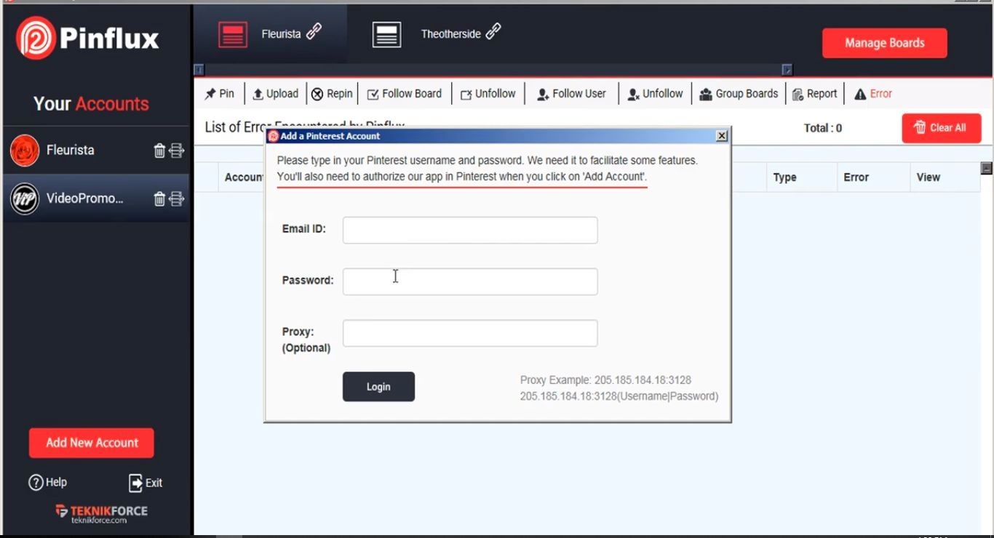Open Follow User section
The height and width of the screenshot is (538, 994).
[571, 94]
